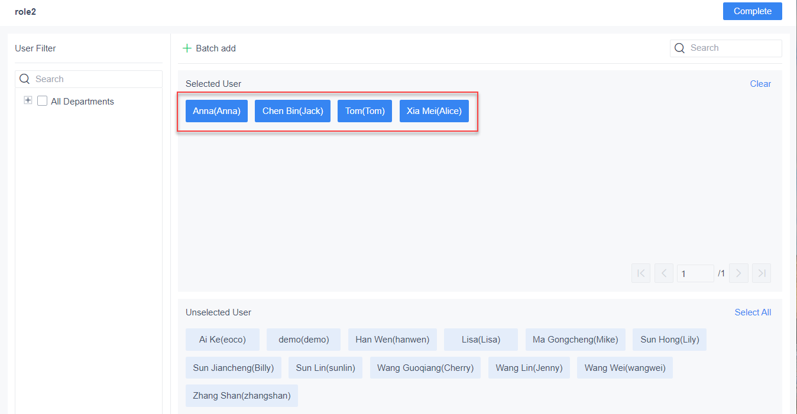Click the User Filter search input
The image size is (797, 414).
pyautogui.click(x=95, y=79)
